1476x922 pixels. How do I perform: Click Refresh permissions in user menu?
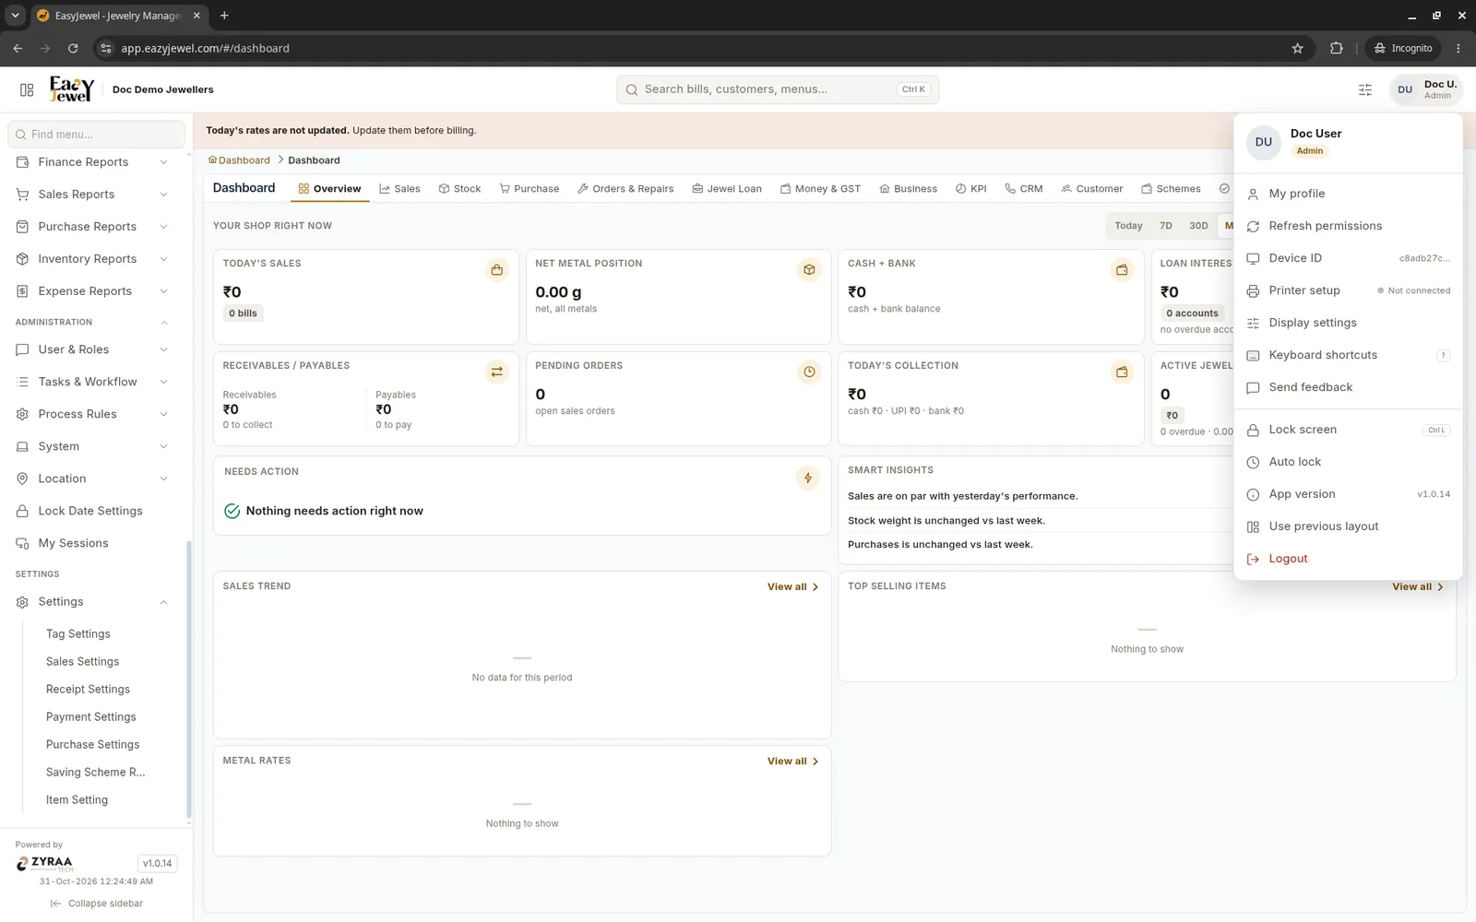[1348, 226]
